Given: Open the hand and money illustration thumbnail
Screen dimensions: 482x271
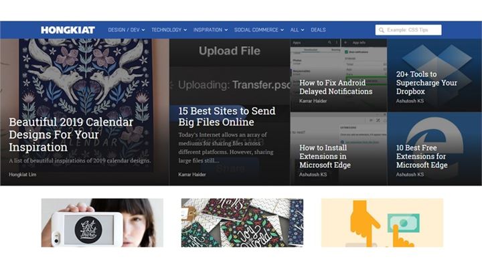Looking at the screenshot, I should tap(382, 223).
